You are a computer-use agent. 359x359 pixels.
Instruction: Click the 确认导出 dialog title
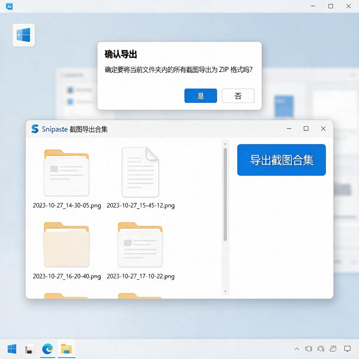click(121, 54)
